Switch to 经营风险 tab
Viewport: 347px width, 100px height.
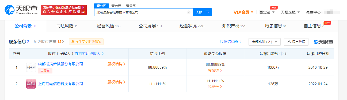(109, 26)
